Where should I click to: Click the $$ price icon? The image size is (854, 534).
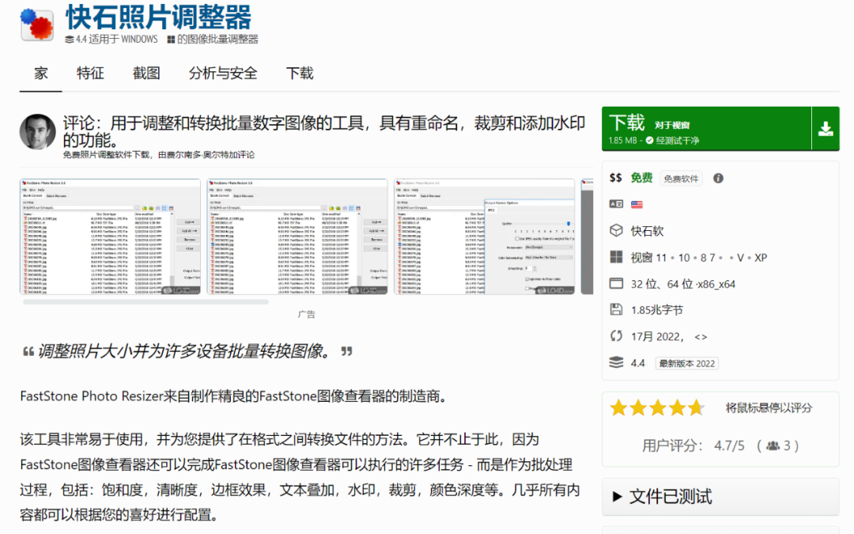pos(615,178)
